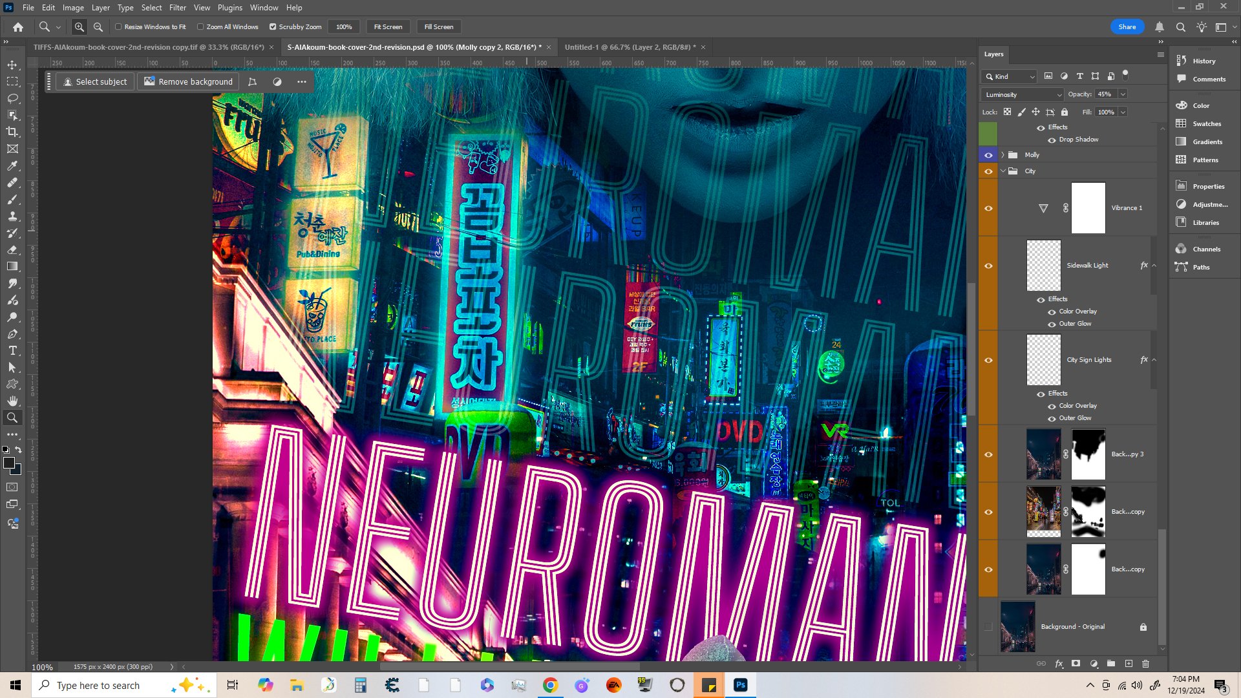
Task: Collapse the City layer group
Action: click(1003, 171)
